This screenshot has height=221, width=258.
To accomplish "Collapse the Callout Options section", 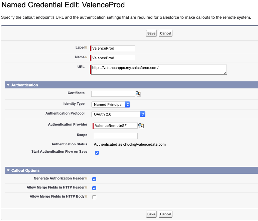I will (8, 170).
